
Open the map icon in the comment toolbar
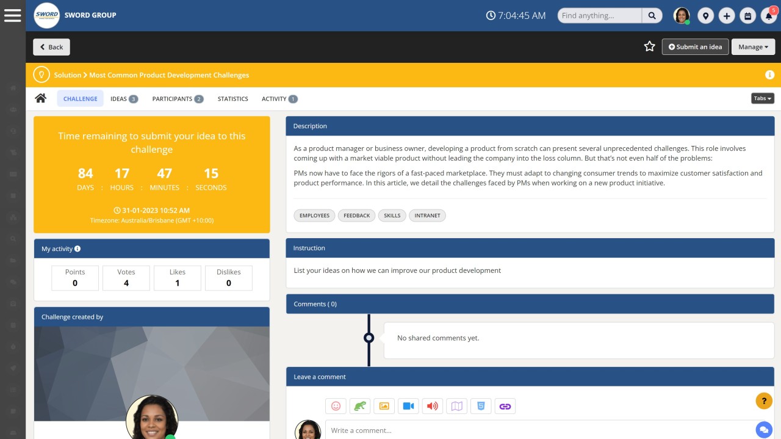point(456,405)
